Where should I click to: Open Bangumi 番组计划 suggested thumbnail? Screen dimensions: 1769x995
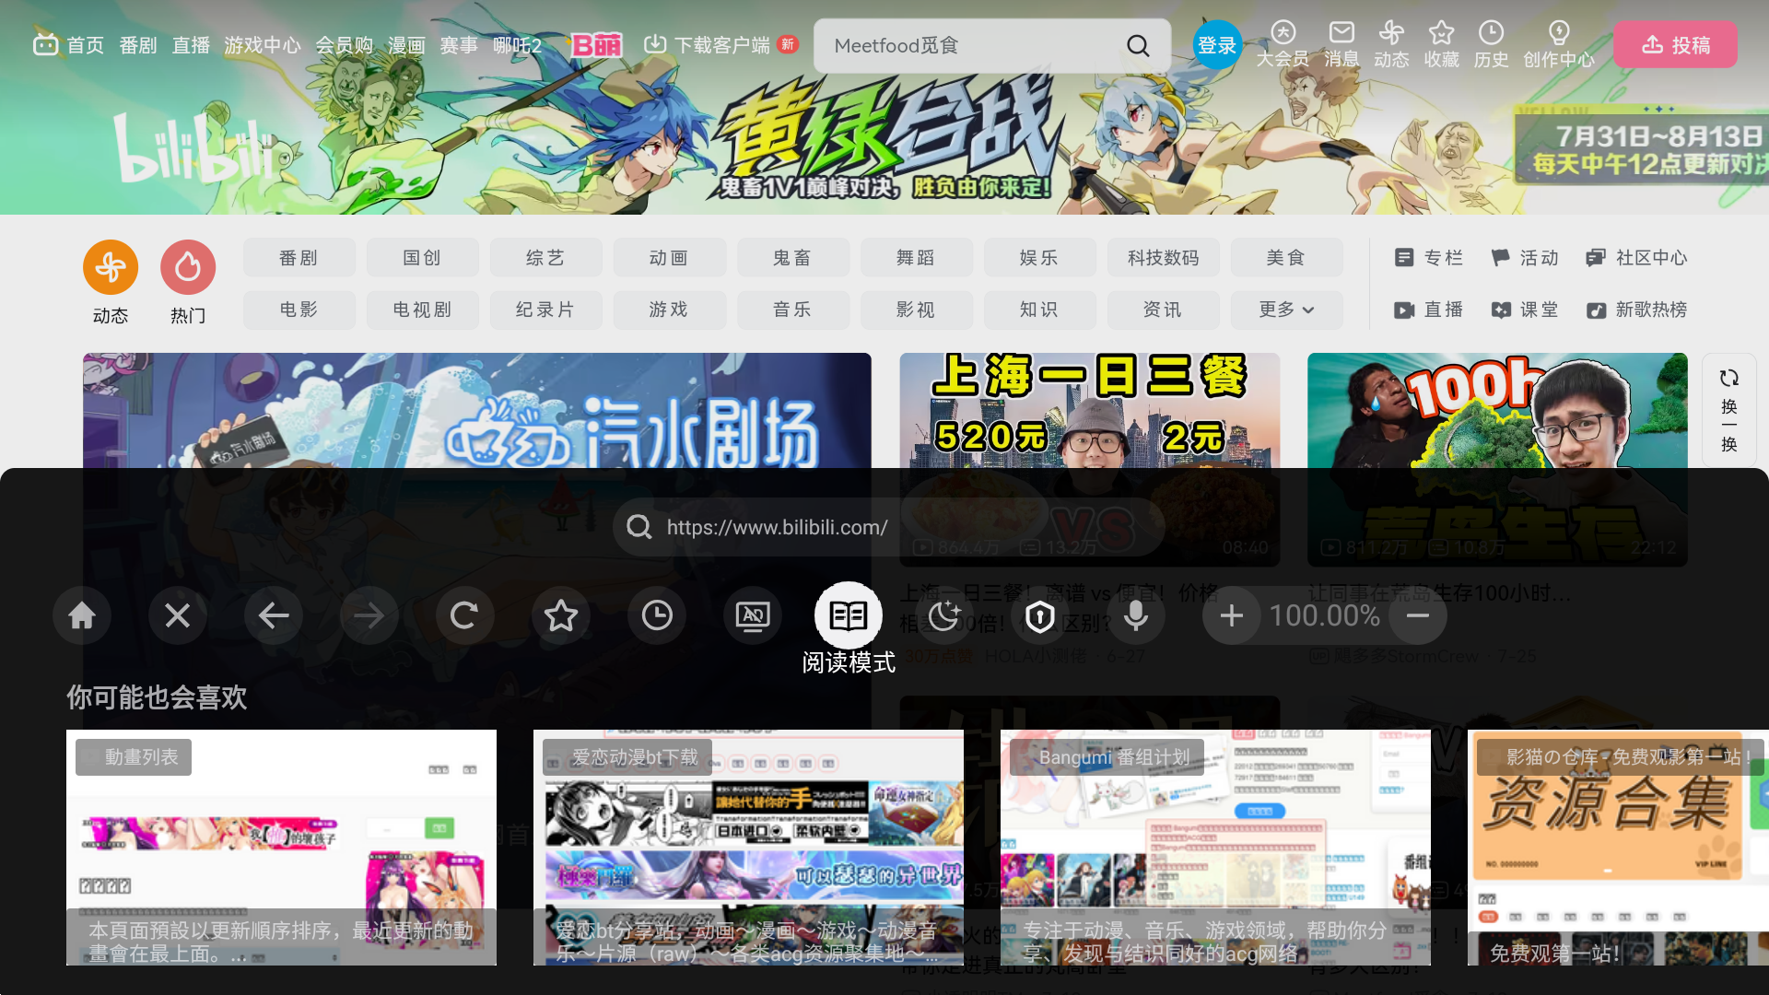point(1215,848)
